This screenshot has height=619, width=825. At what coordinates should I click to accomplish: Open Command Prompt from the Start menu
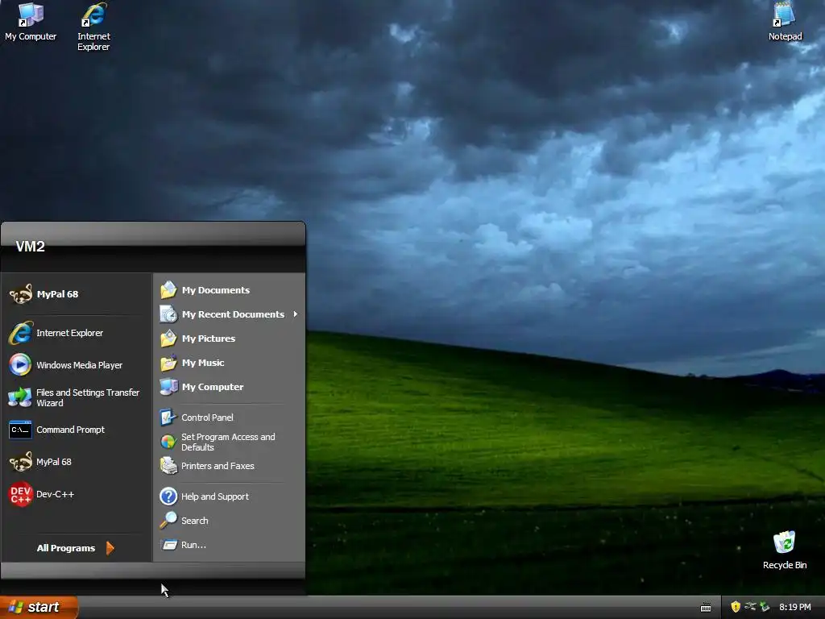pyautogui.click(x=77, y=430)
